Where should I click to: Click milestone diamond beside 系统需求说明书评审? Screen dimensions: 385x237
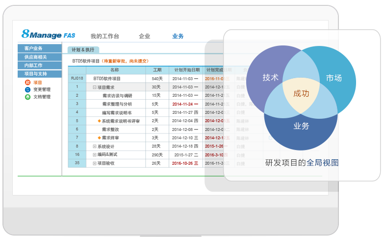[x=99, y=121]
